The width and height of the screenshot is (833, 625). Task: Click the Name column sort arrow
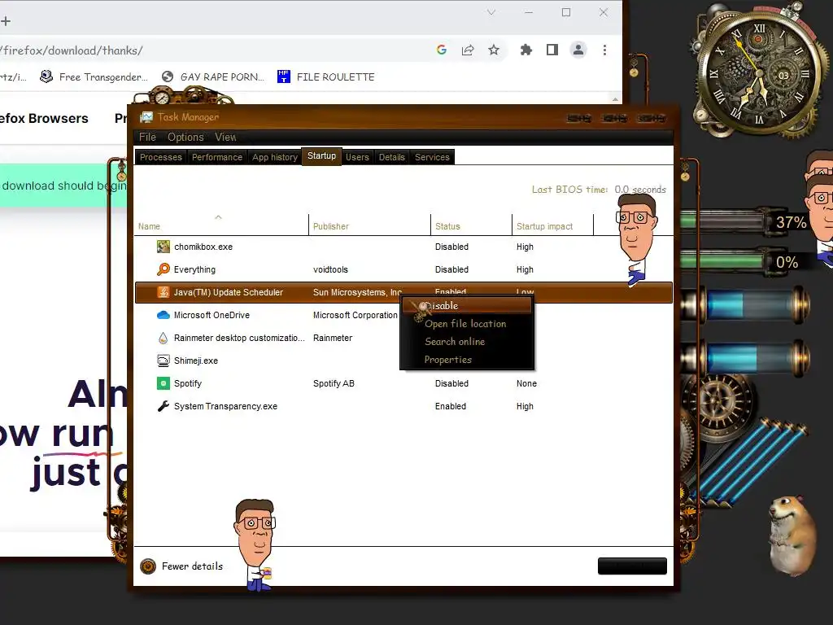point(218,216)
